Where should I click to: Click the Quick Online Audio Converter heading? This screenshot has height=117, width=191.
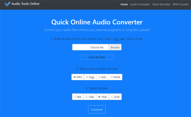(x=97, y=22)
